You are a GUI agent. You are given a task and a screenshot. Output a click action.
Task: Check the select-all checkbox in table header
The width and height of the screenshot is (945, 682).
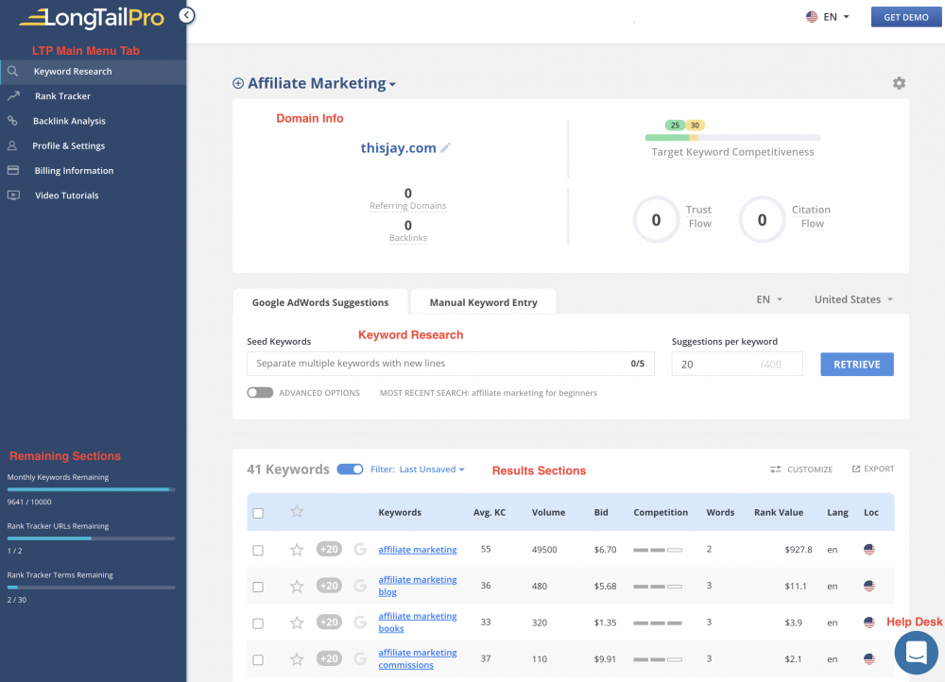(258, 513)
